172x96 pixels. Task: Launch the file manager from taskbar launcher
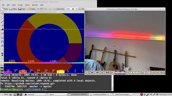pos(15,94)
